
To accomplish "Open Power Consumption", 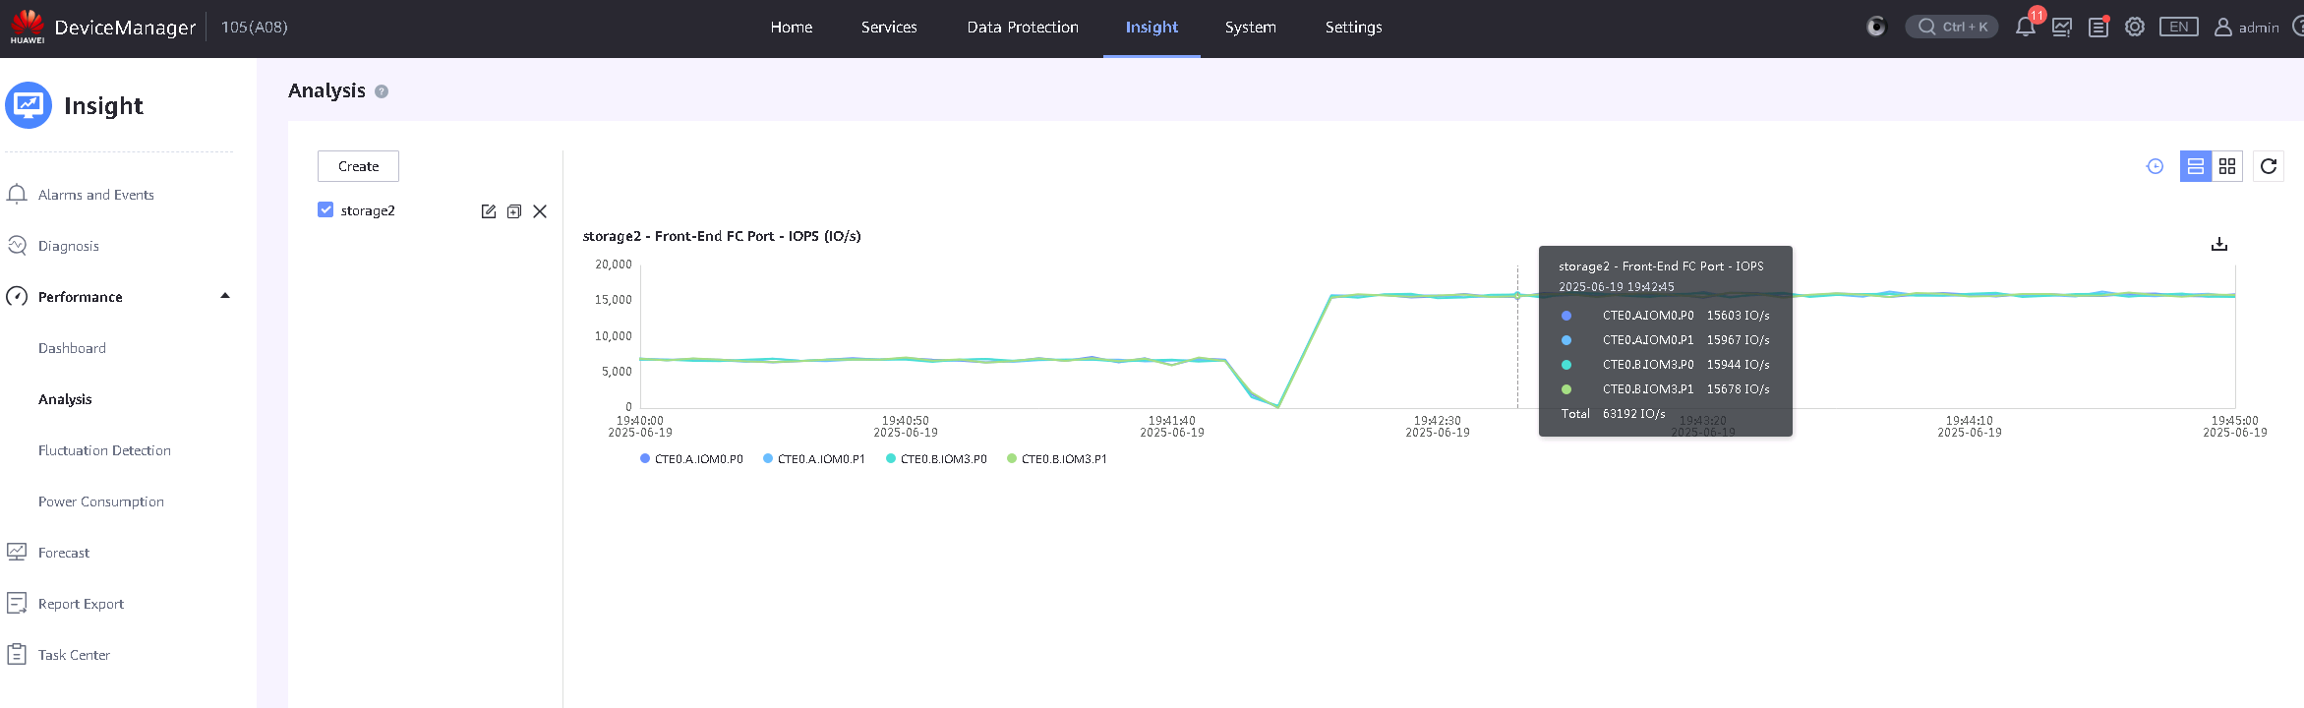I will coord(101,501).
